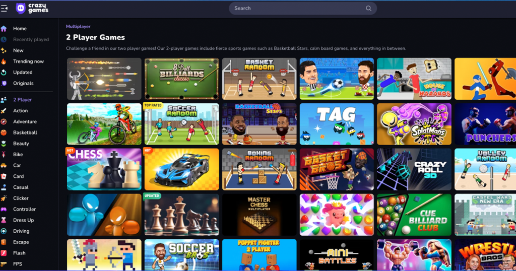Open the Punchers game thumbnail

click(x=485, y=124)
